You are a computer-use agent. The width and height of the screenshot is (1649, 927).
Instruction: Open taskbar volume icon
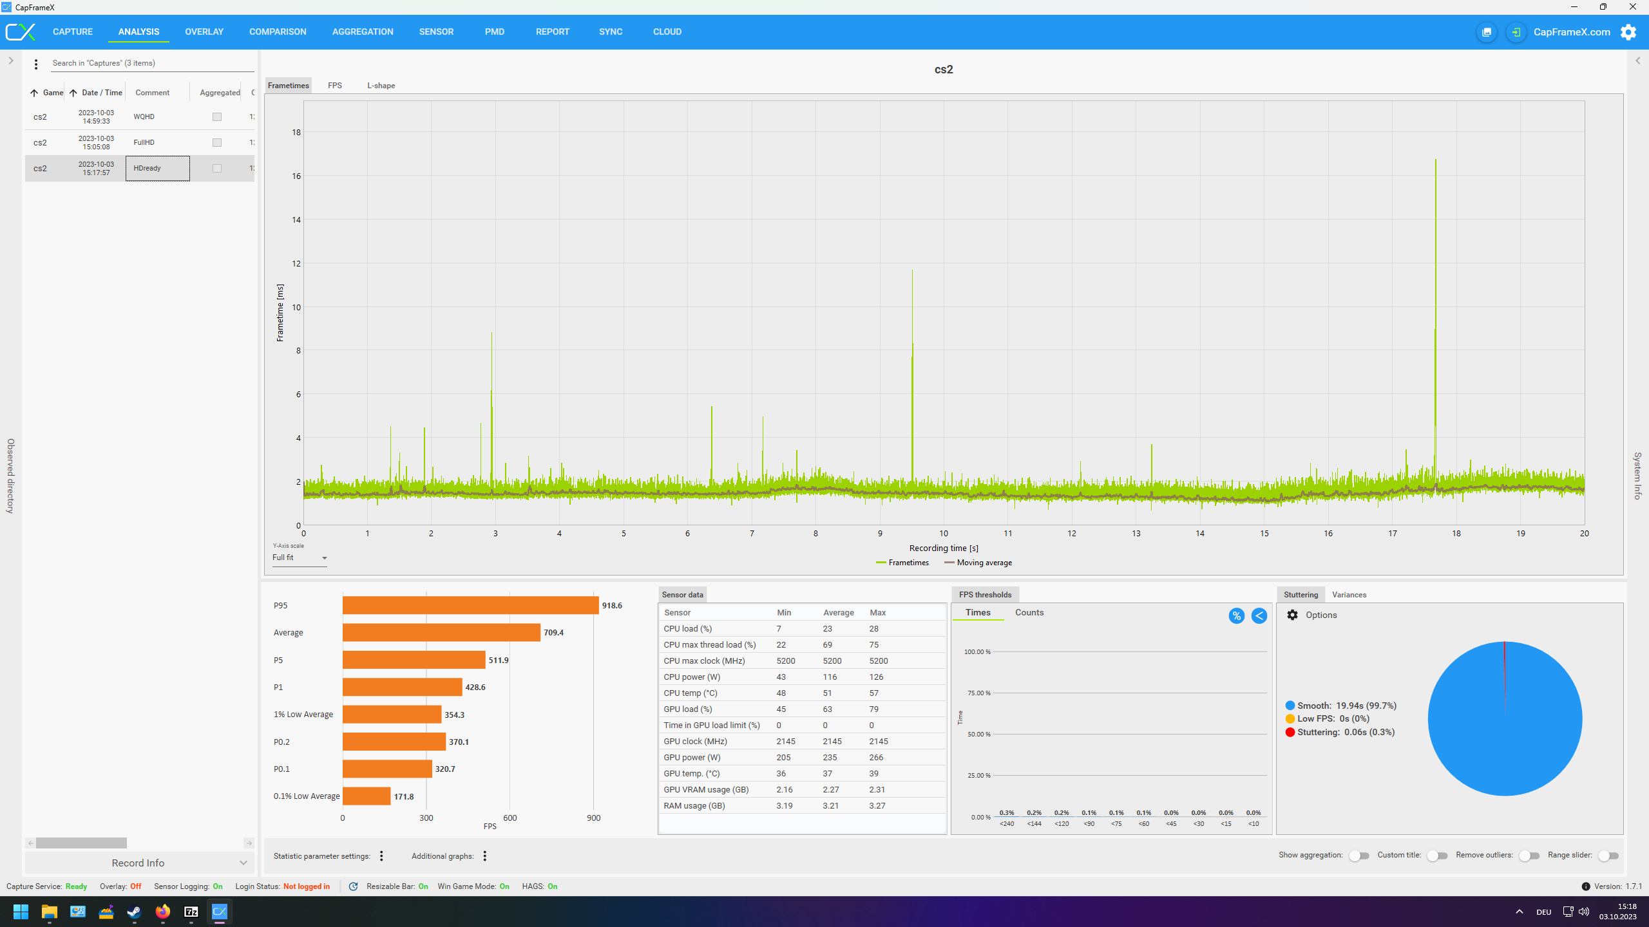(x=1584, y=912)
